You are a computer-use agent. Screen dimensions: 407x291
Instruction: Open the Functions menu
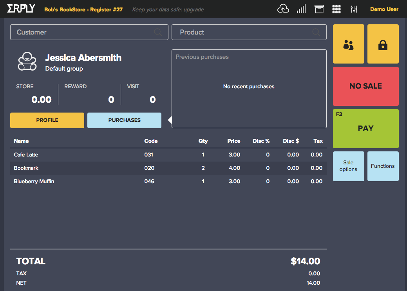click(383, 166)
